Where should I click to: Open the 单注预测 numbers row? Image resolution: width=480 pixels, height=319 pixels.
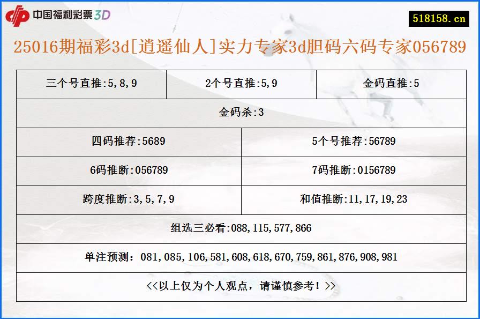coord(240,257)
